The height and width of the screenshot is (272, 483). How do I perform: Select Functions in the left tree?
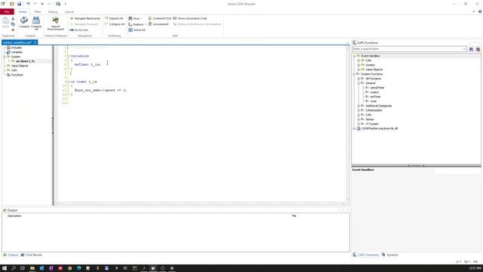click(x=17, y=75)
